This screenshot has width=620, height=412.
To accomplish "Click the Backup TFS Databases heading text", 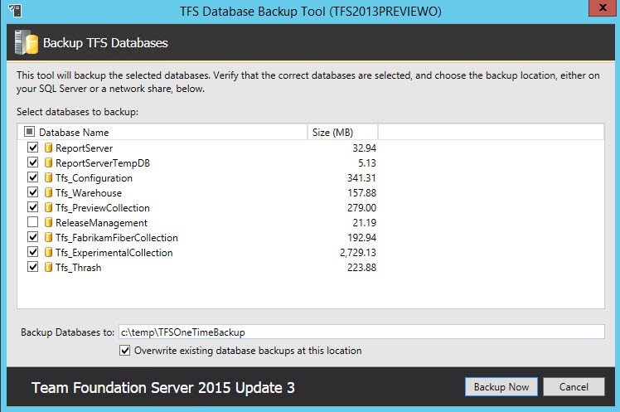I will 105,43.
